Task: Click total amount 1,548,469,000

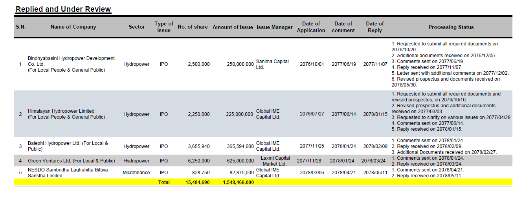Action: [x=238, y=182]
